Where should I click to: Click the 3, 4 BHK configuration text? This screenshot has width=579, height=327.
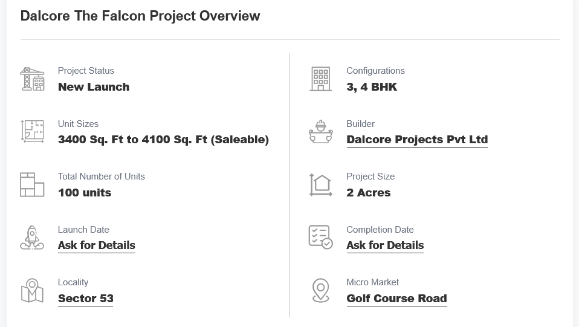point(372,87)
